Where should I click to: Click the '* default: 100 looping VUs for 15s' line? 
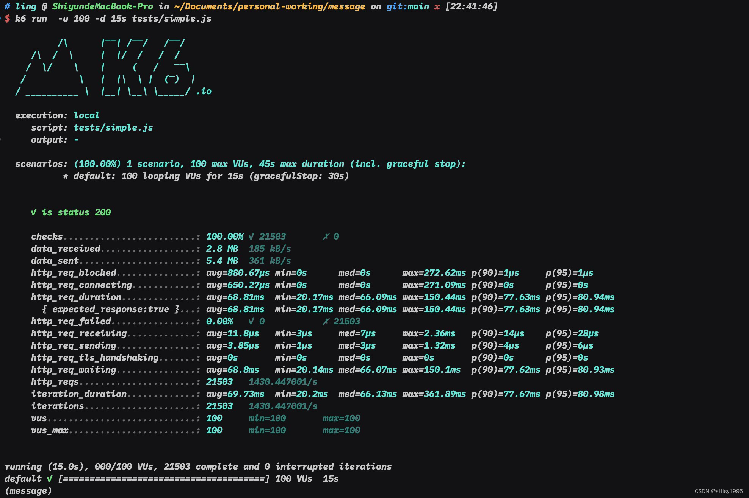tap(206, 176)
